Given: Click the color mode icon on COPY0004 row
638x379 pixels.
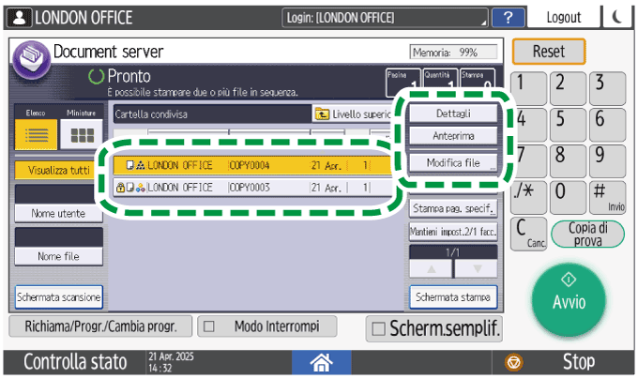Looking at the screenshot, I should point(141,165).
